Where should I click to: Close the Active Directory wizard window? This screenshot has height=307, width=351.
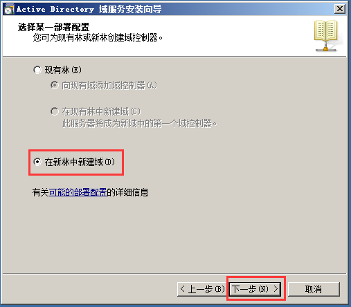pos(340,9)
